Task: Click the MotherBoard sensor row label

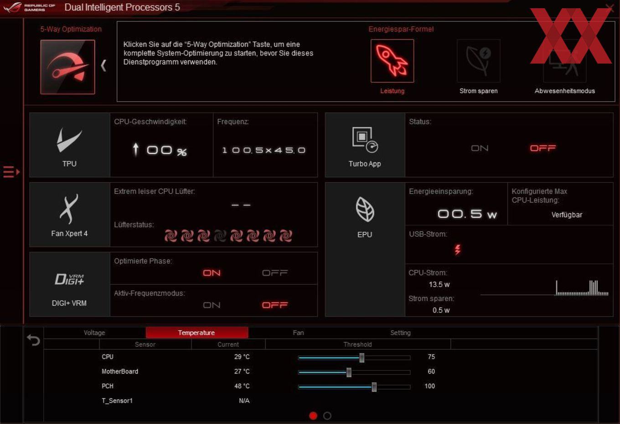Action: pos(120,371)
